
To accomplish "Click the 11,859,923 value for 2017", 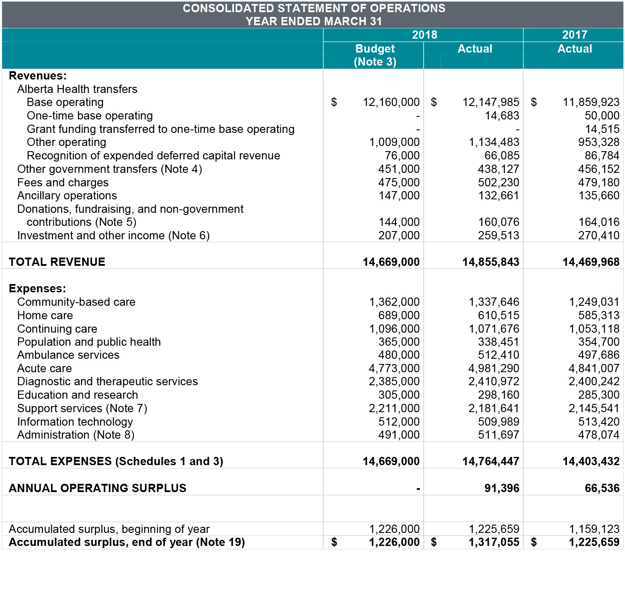I will (591, 102).
